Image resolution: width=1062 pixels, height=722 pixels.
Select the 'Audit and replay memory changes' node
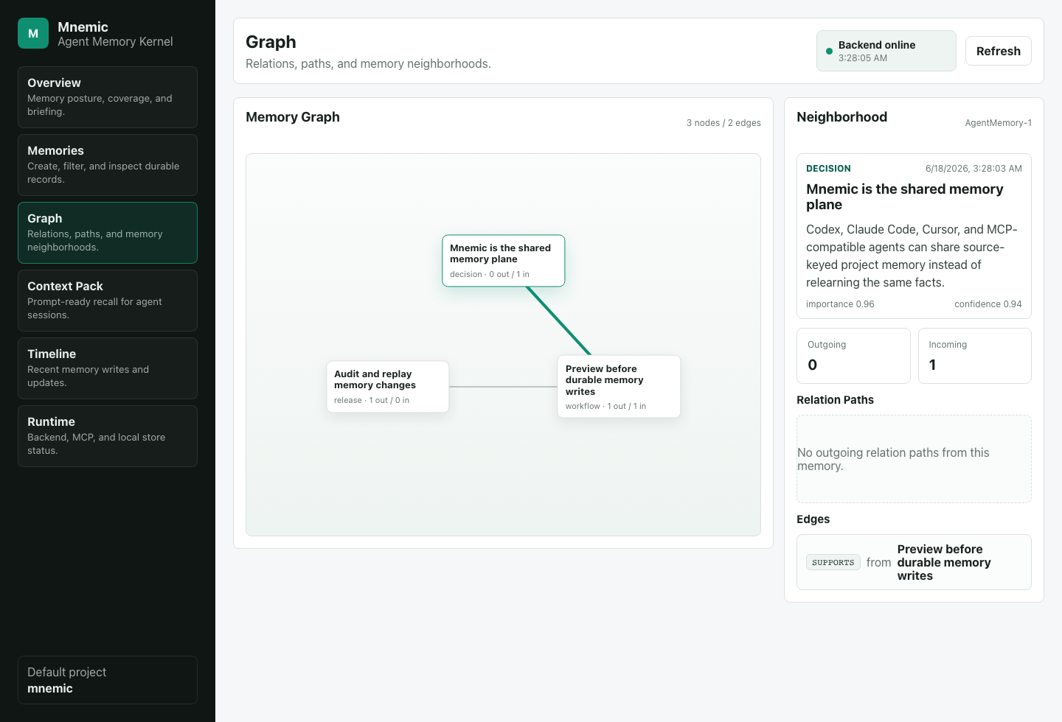coord(388,387)
